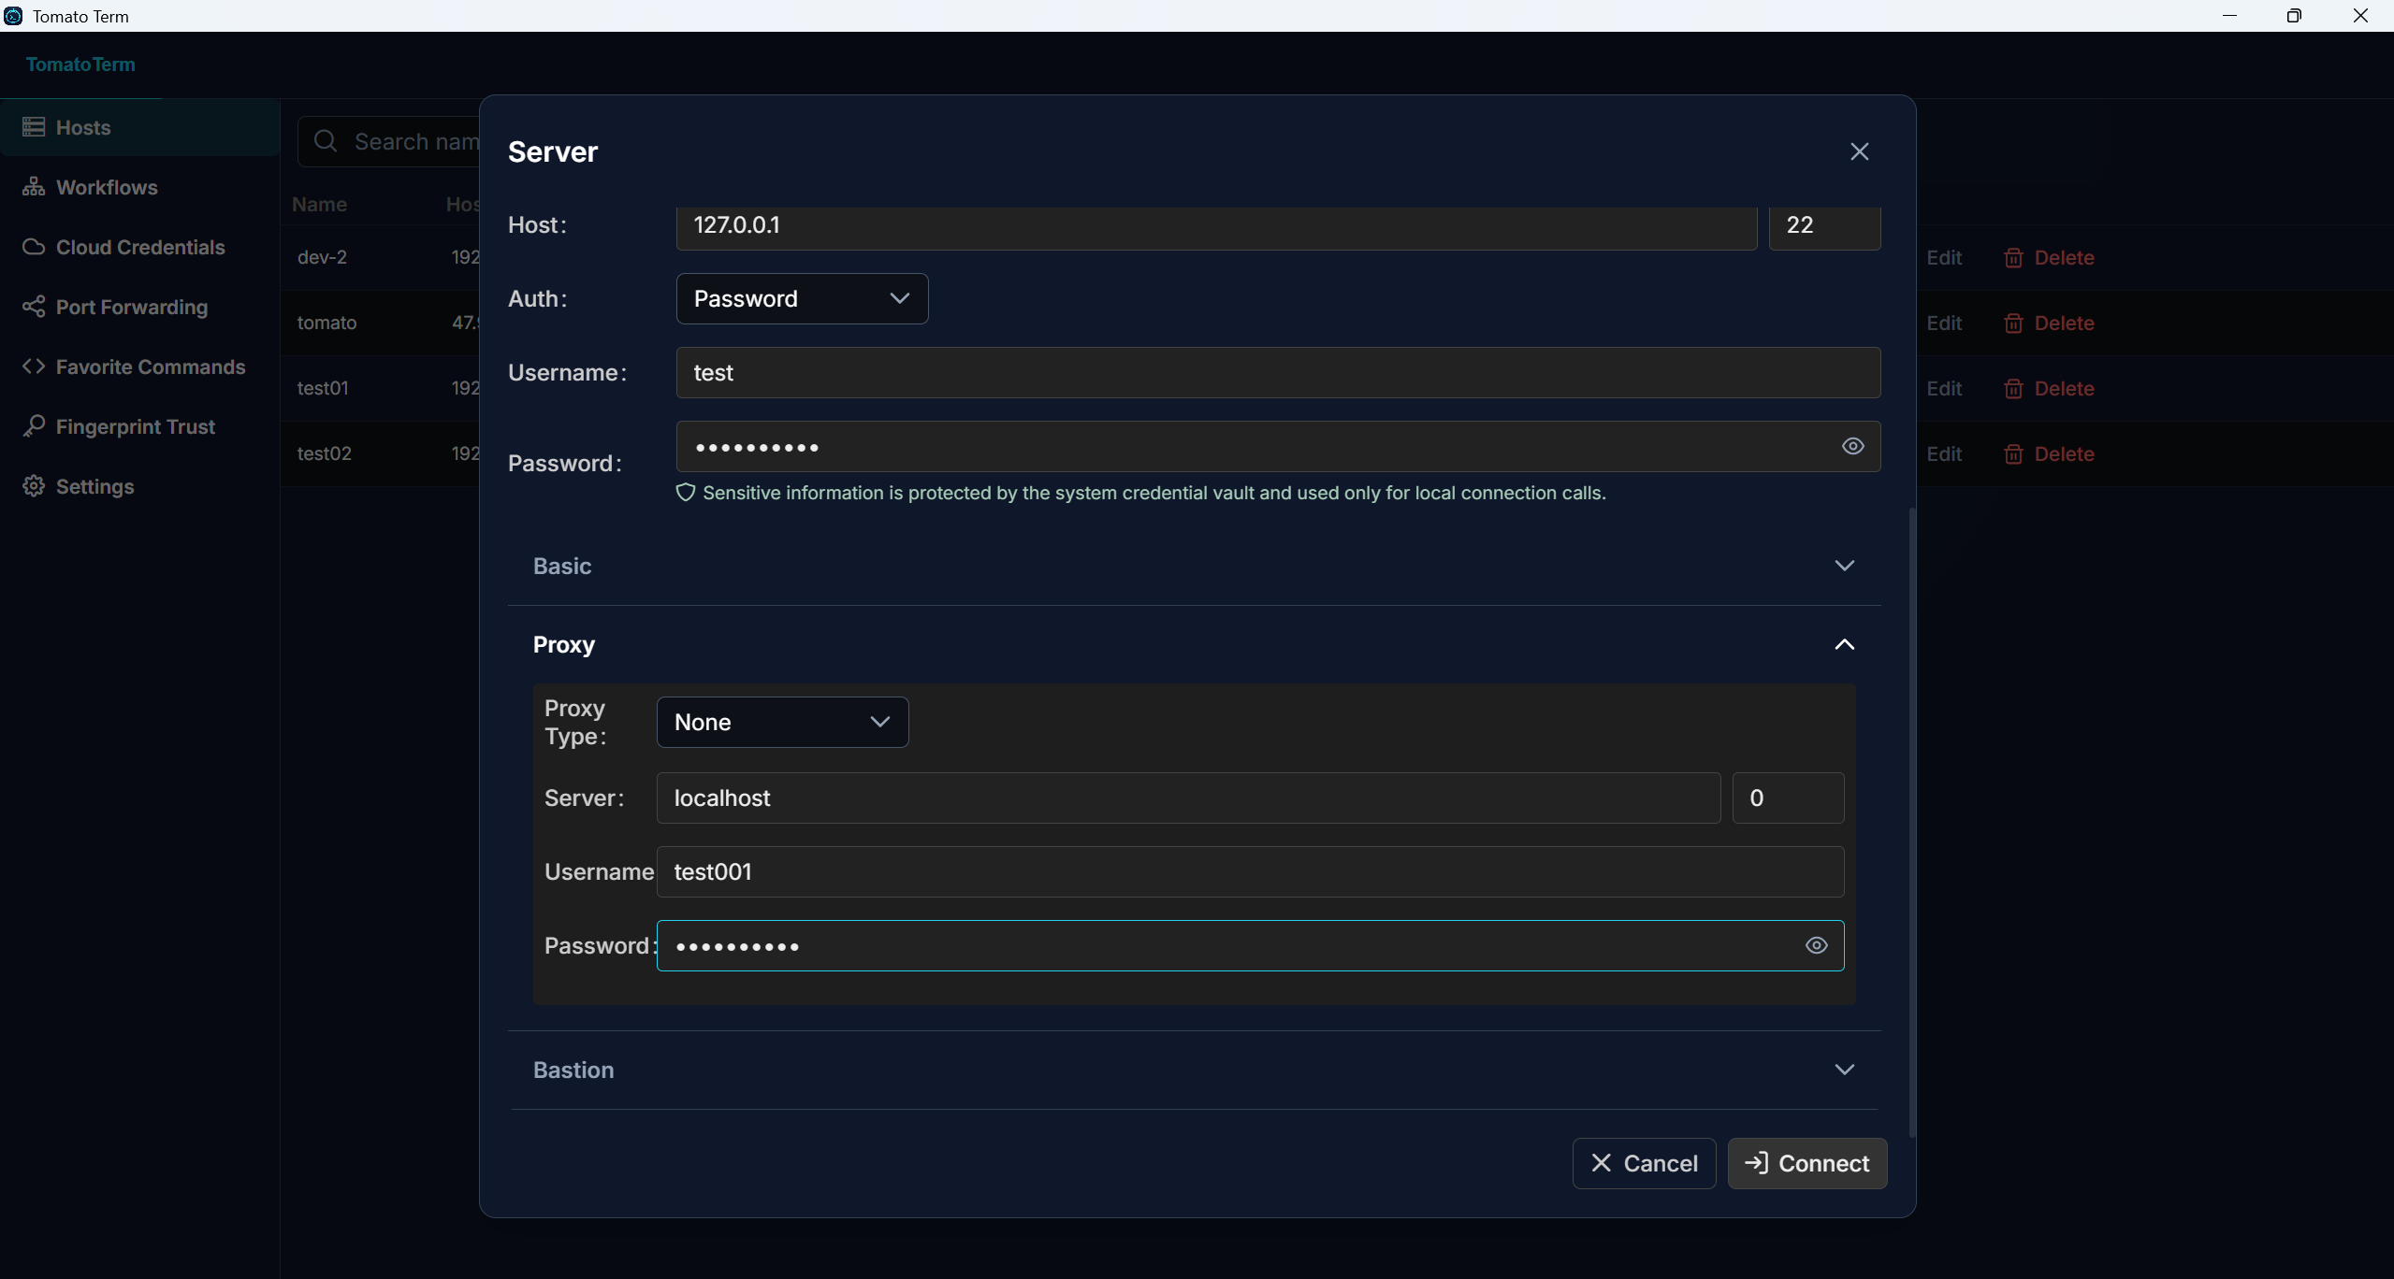Image resolution: width=2394 pixels, height=1279 pixels.
Task: Open the Auth method dropdown
Action: 802,299
